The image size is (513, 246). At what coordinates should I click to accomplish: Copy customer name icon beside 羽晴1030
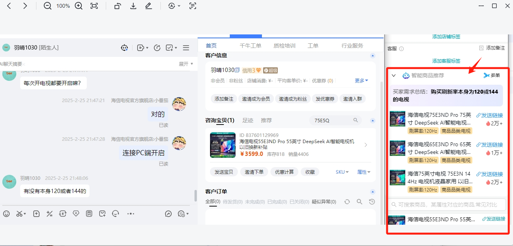pyautogui.click(x=238, y=70)
